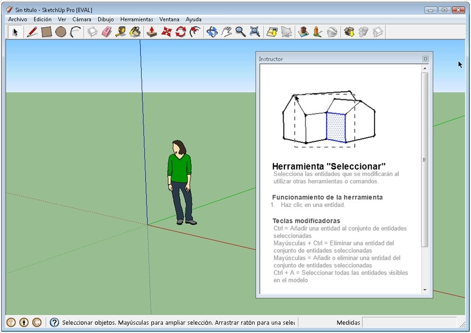The width and height of the screenshot is (471, 333).
Task: Click the 'Funcionamiento de la herramienta' heading
Action: [327, 197]
